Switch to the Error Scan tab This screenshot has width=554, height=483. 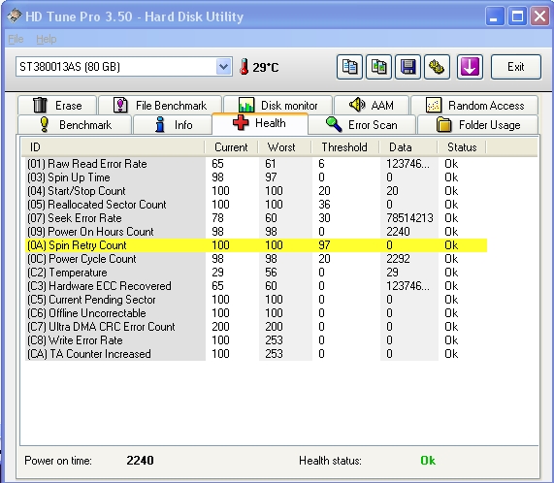[x=362, y=125]
